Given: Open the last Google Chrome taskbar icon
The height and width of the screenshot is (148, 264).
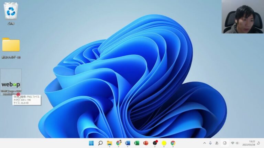Looking at the screenshot, I should pyautogui.click(x=173, y=143).
